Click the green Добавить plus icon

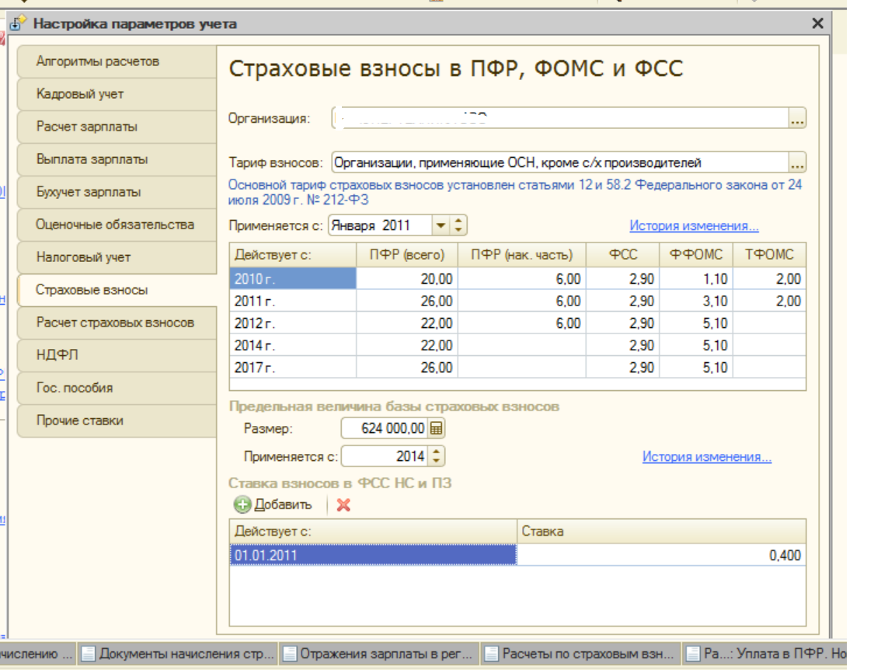(242, 504)
